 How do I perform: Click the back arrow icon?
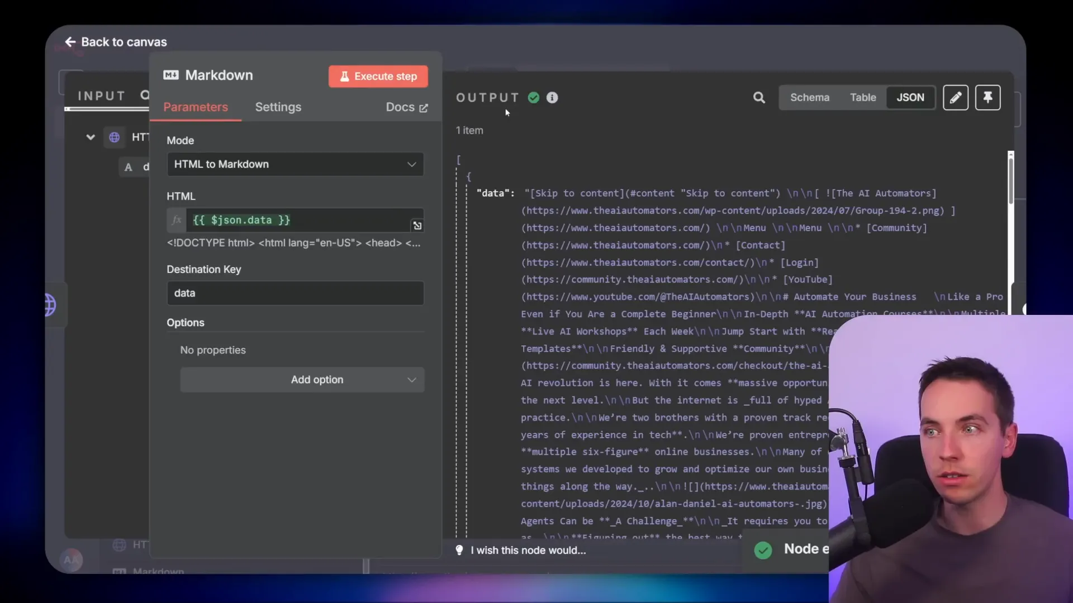pos(70,42)
